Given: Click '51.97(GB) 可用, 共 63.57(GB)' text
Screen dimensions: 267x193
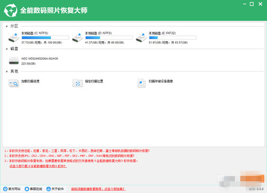Looking at the screenshot, I should (168, 43).
